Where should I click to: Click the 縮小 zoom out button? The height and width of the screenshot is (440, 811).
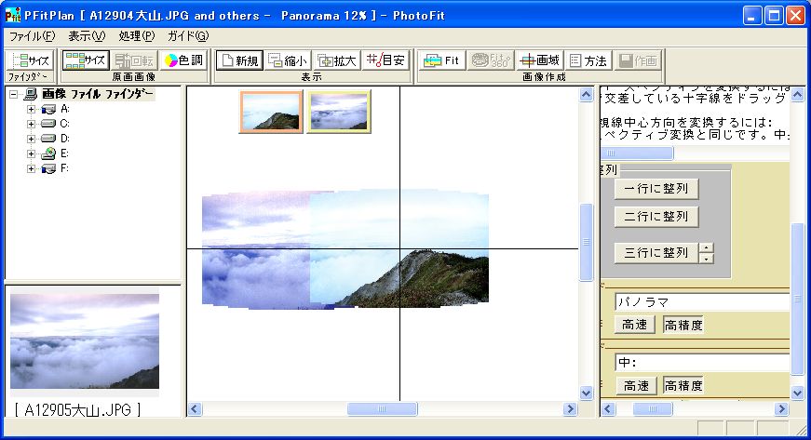tap(287, 60)
